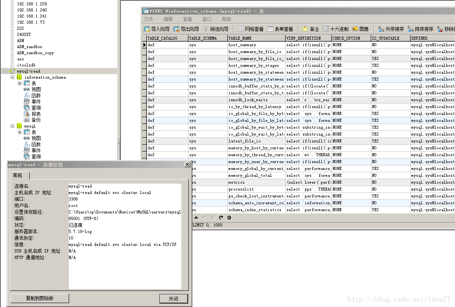
Task: Open the Memo (备注) viewer
Action: tap(311, 29)
